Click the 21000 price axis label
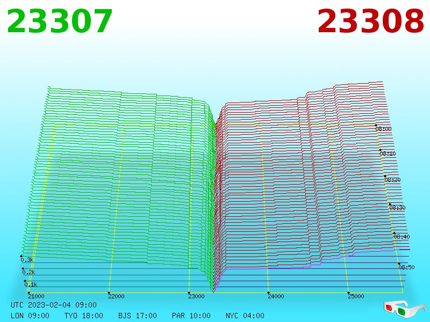The height and width of the screenshot is (322, 430). [x=36, y=296]
